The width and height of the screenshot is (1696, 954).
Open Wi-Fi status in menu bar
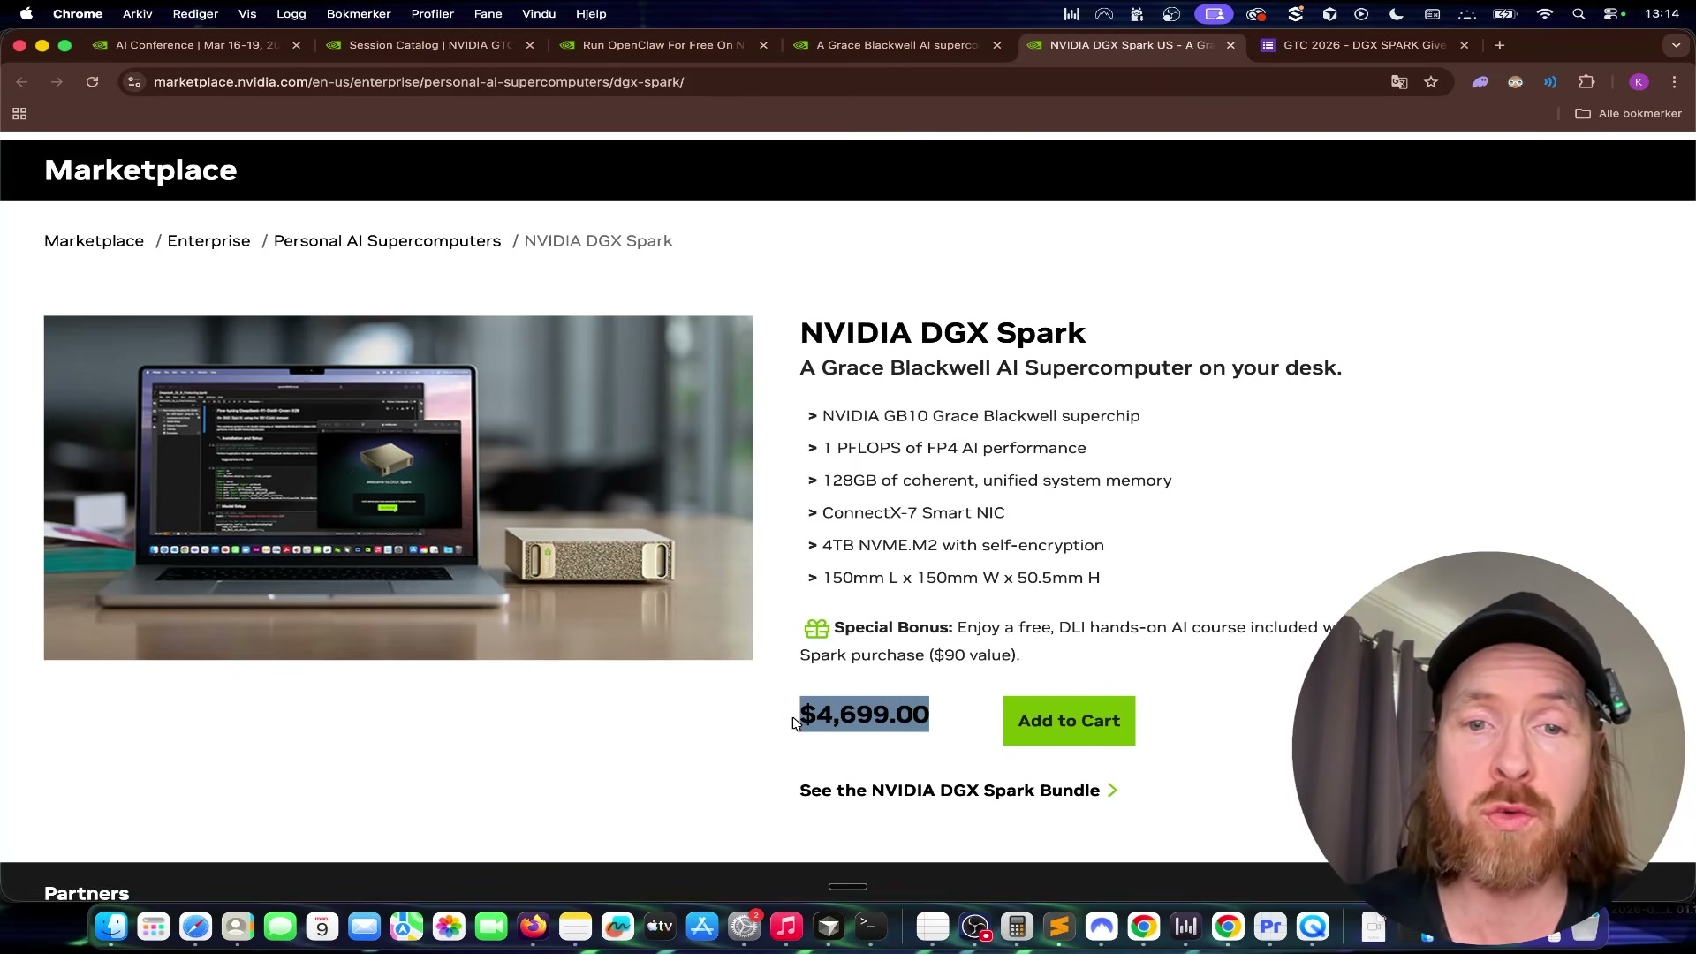click(1545, 14)
